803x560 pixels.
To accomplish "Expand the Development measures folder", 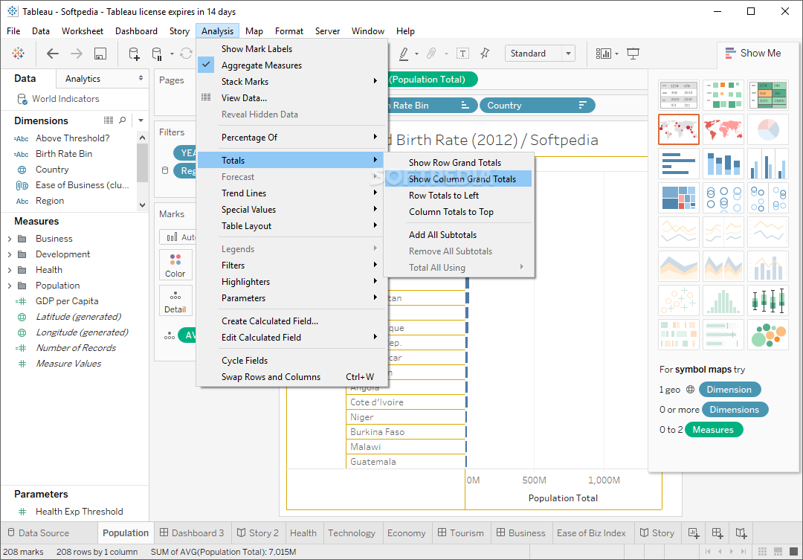I will [x=10, y=254].
